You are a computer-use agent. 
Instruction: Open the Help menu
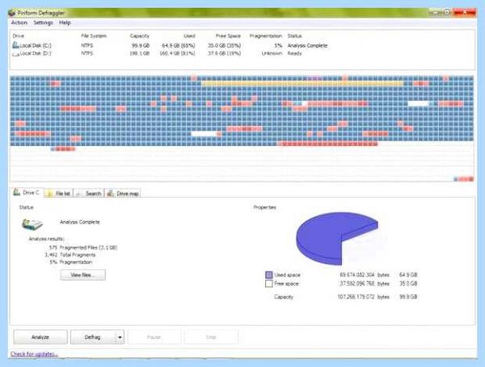(65, 23)
